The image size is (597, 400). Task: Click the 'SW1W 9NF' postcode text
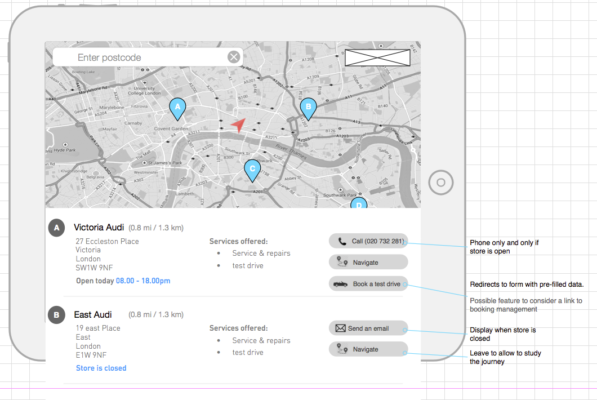(94, 268)
